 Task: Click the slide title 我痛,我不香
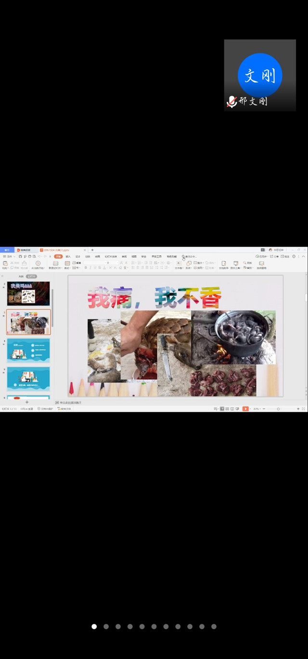(154, 298)
